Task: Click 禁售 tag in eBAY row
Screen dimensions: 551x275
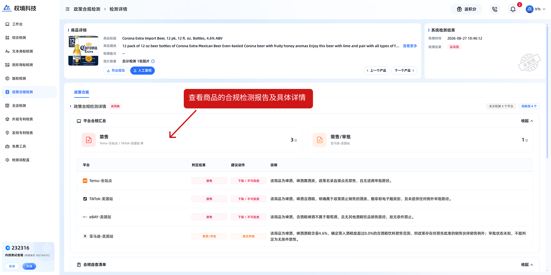Action: (x=209, y=217)
